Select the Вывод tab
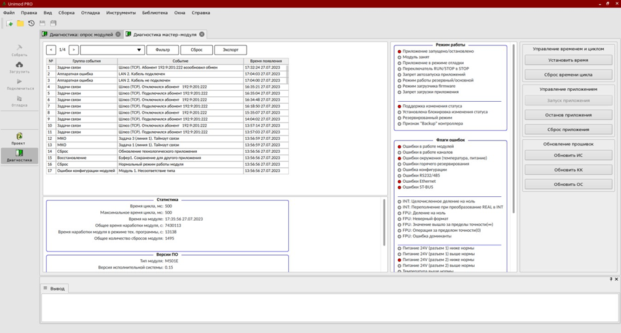This screenshot has height=333, width=621. (x=54, y=288)
